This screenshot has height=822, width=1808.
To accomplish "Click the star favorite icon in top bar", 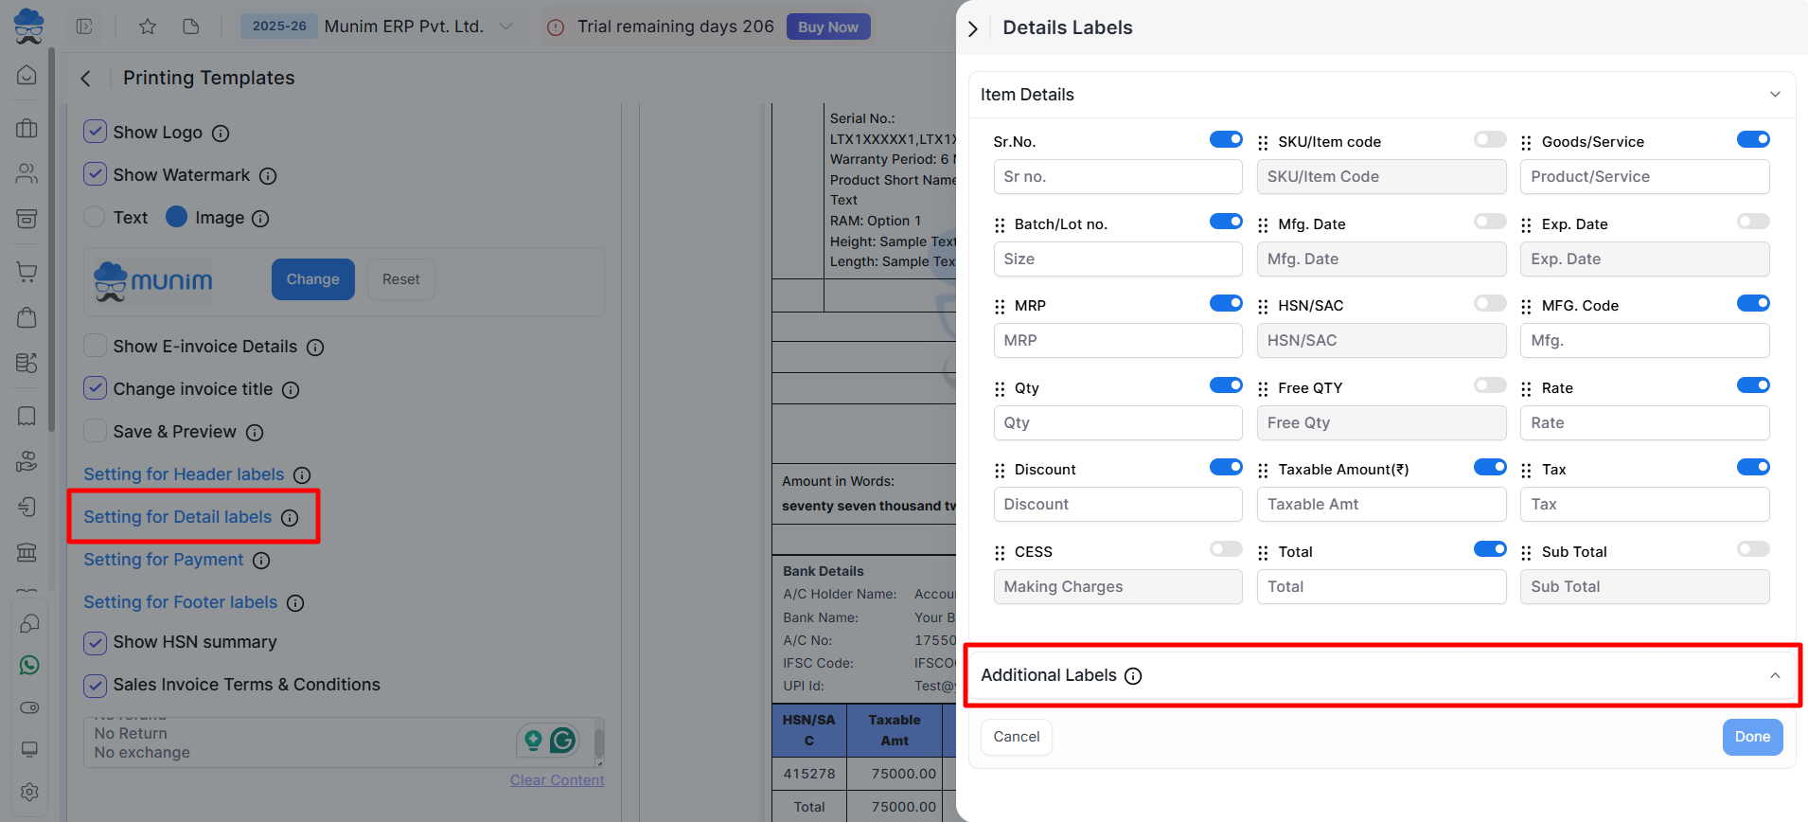I will [x=148, y=27].
